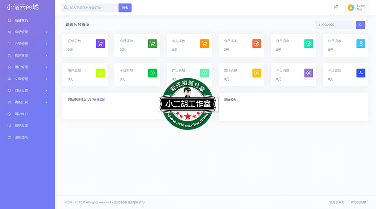Click the 检测 update check link
The height and width of the screenshot is (209, 376).
pyautogui.click(x=101, y=100)
